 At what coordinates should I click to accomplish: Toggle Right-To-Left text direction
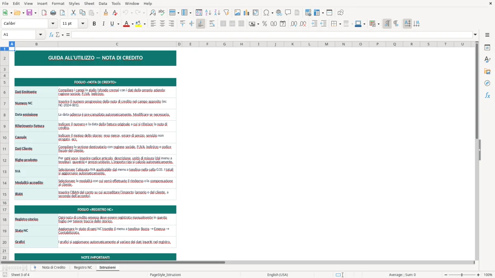pos(396,24)
